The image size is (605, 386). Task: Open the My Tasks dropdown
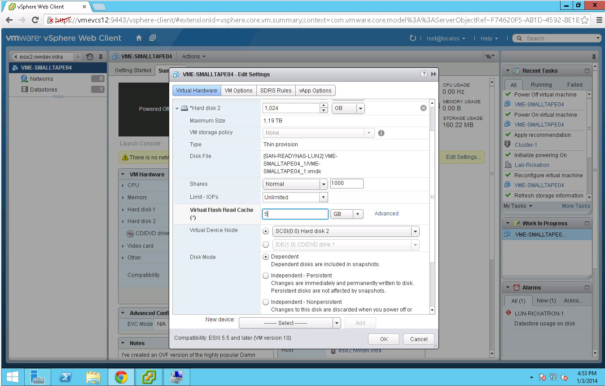coord(518,206)
